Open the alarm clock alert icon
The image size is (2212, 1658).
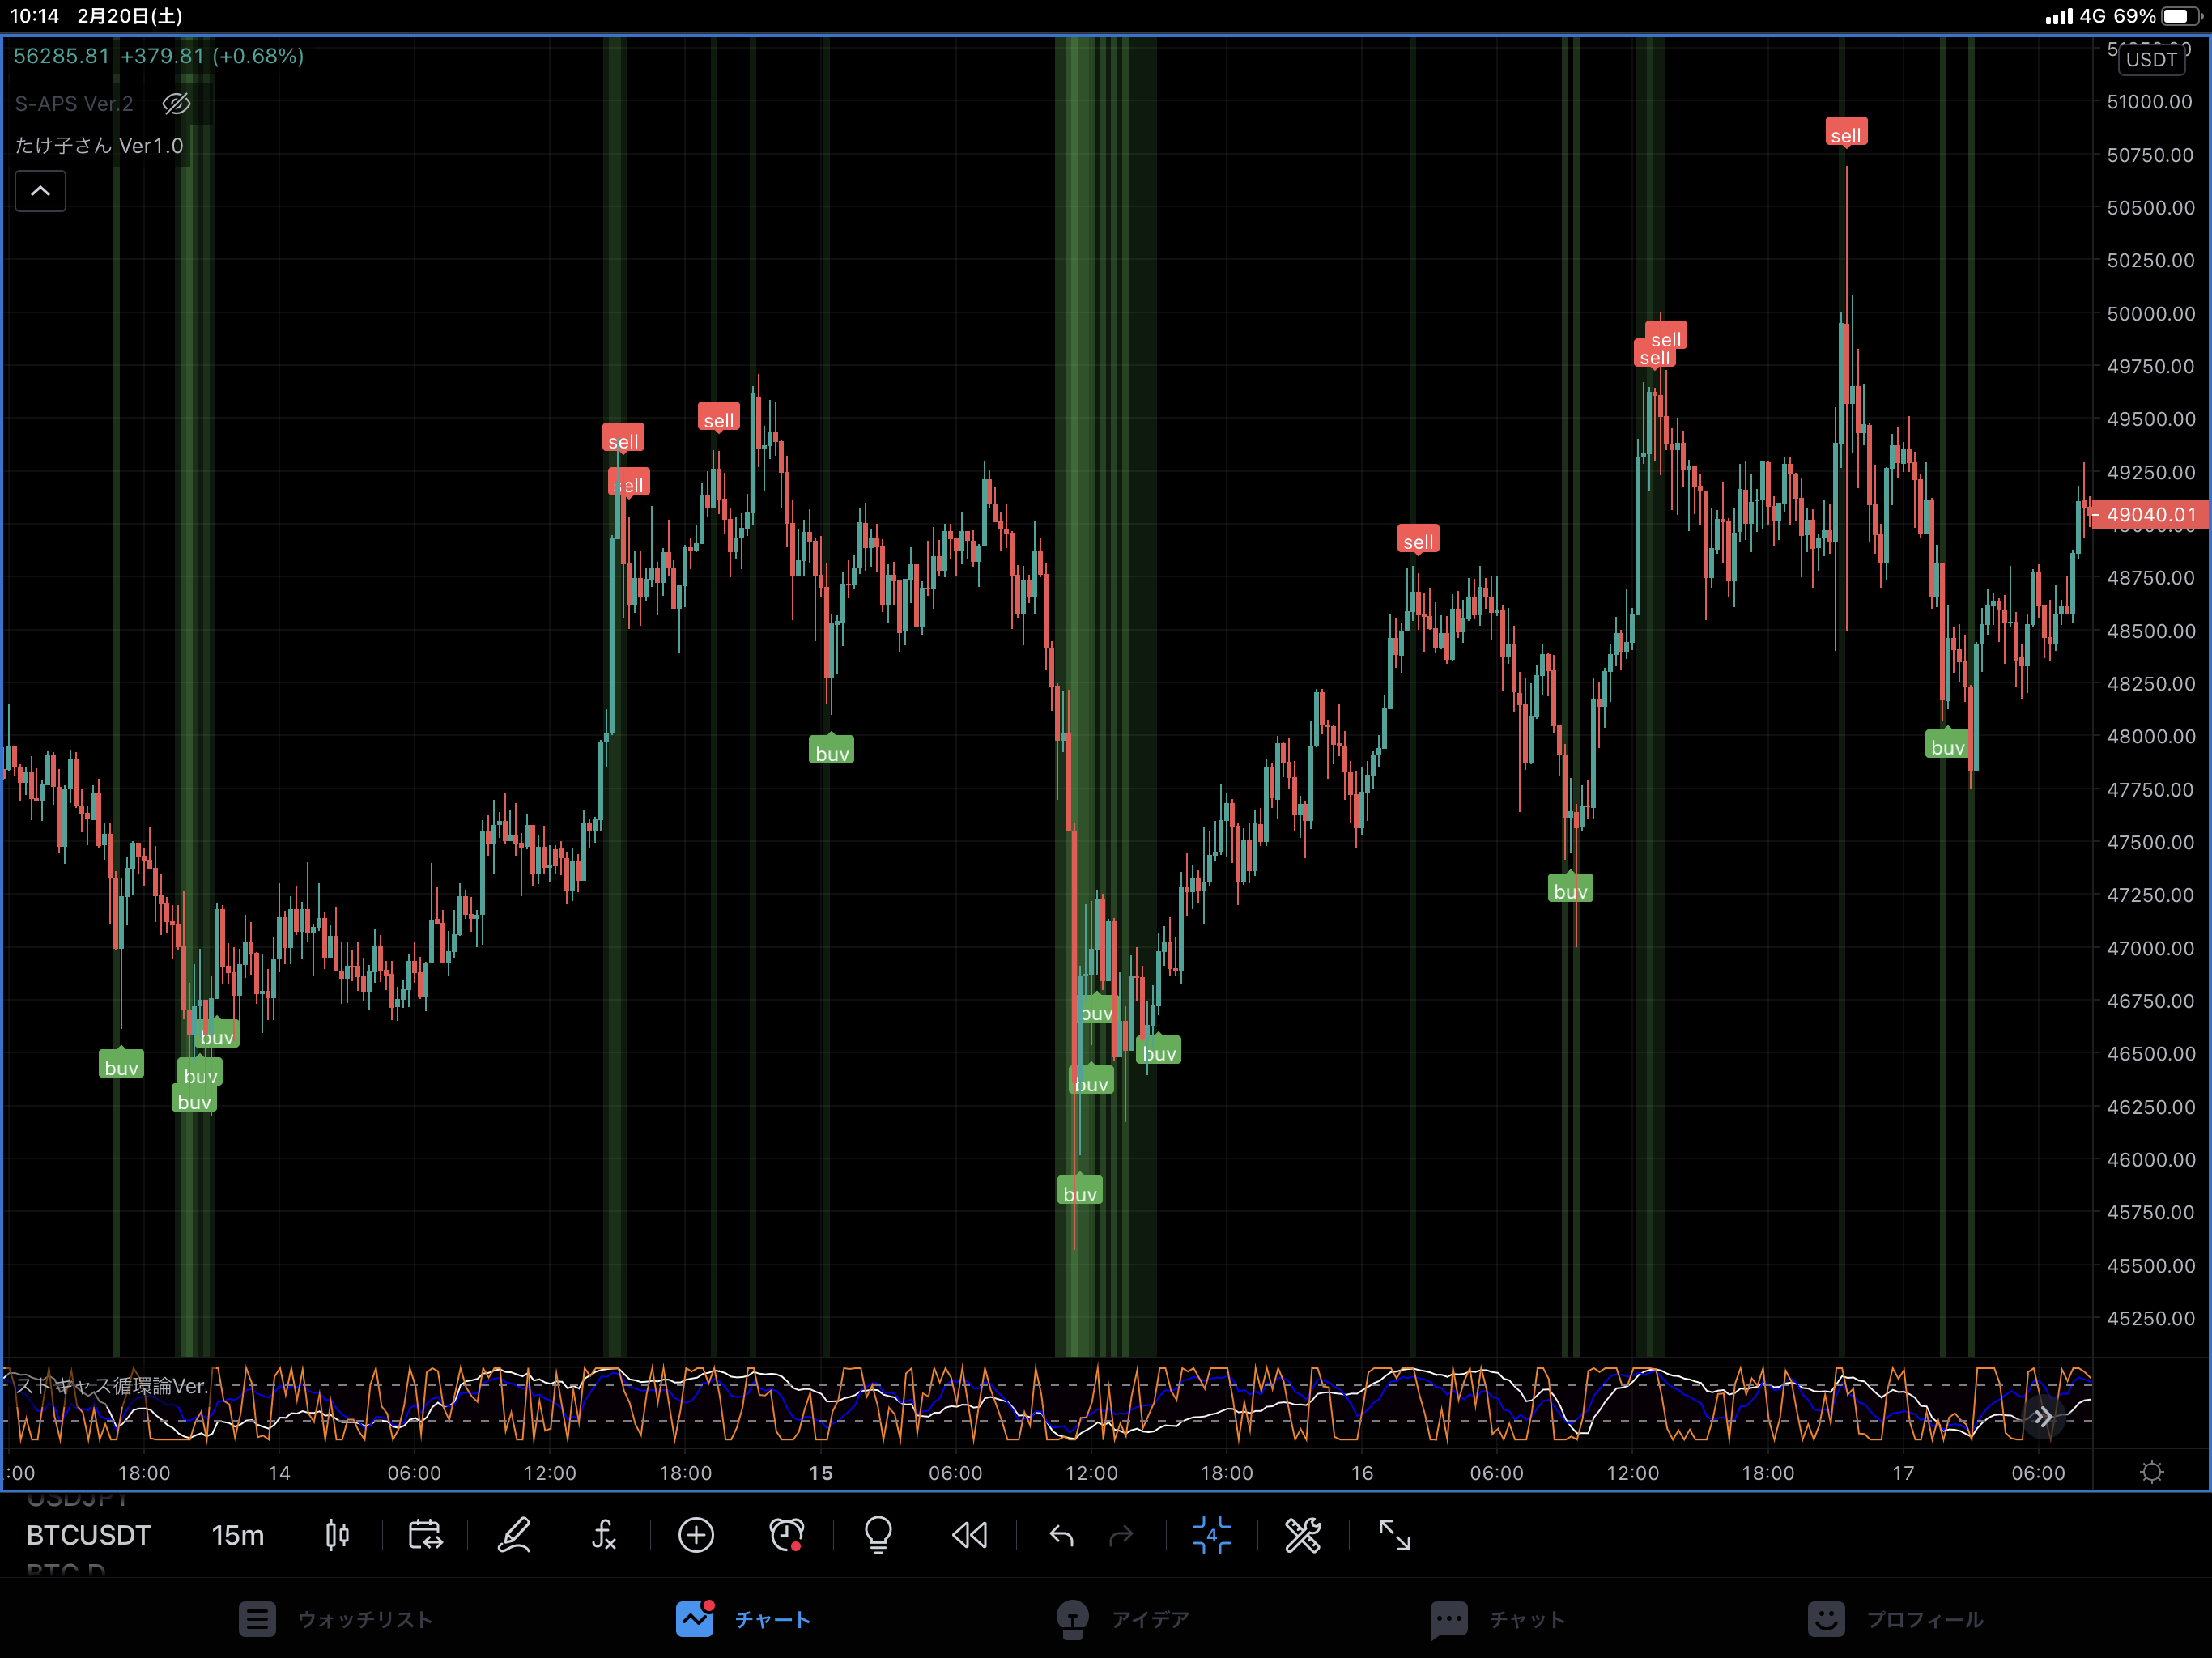pyautogui.click(x=786, y=1535)
